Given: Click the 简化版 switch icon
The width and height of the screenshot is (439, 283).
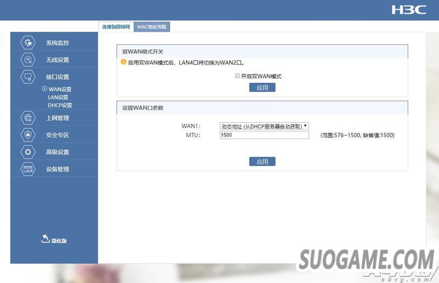Looking at the screenshot, I should pyautogui.click(x=46, y=238).
